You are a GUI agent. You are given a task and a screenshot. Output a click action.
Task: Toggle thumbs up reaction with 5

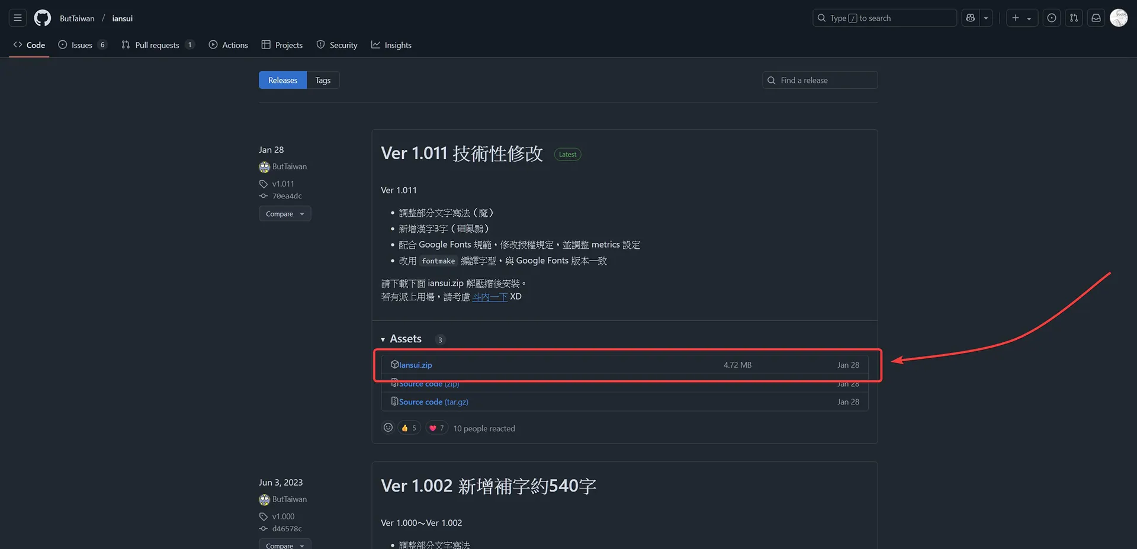pos(409,428)
